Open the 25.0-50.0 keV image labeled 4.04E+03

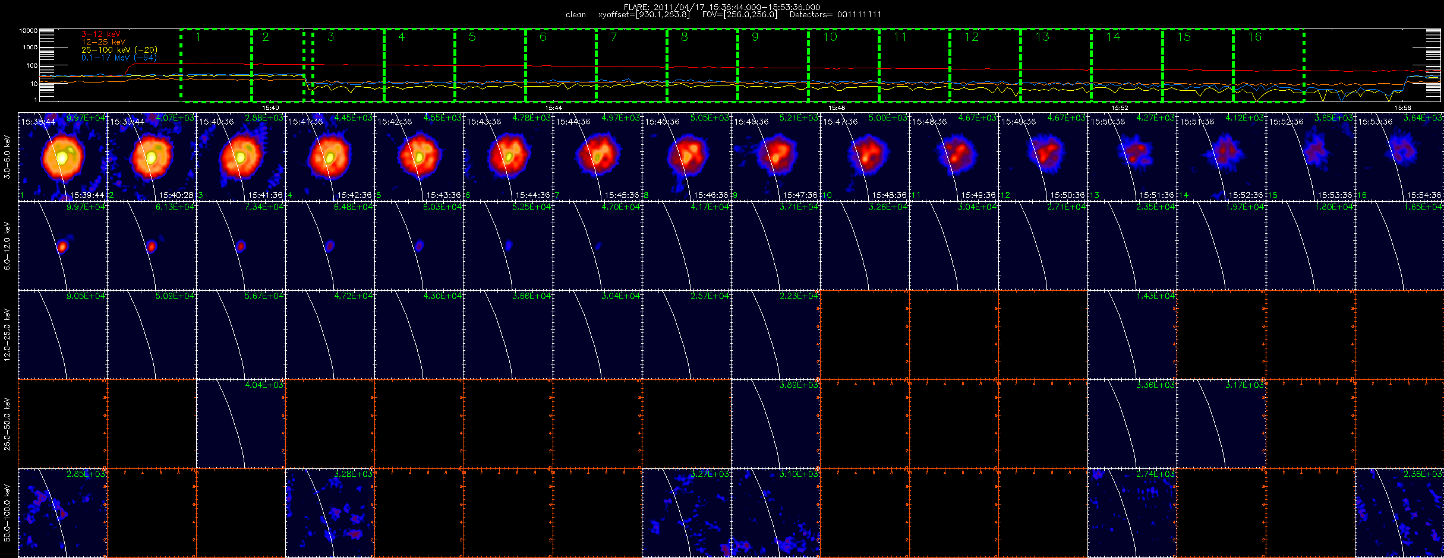(241, 424)
